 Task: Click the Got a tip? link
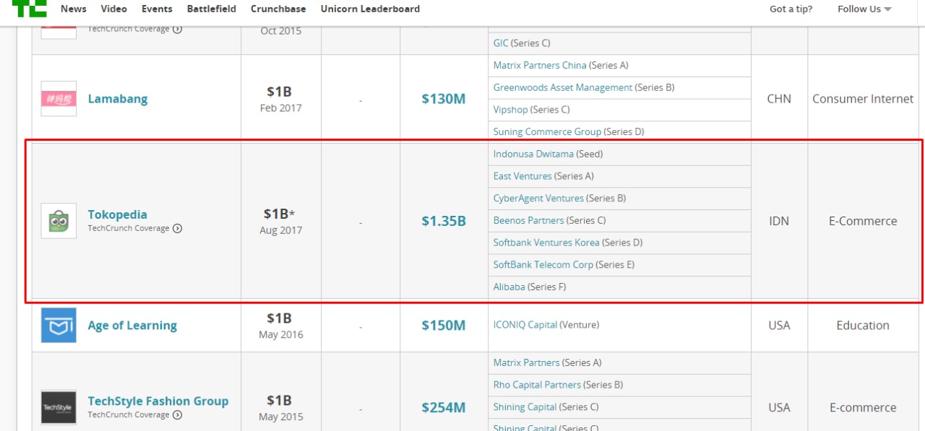tap(791, 9)
